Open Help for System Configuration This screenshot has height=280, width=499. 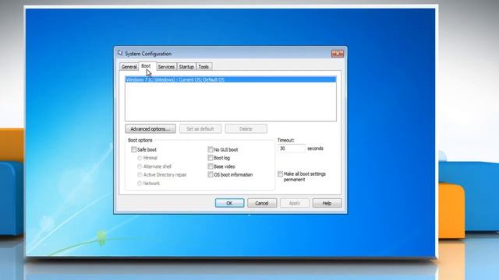pyautogui.click(x=327, y=203)
